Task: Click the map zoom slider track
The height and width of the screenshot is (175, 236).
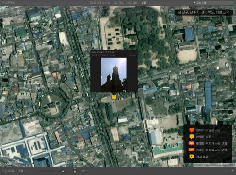Action: coord(51,171)
